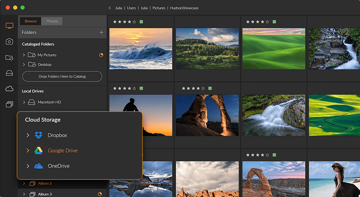
Task: Click the Macintosh HD drive icon
Action: (x=32, y=102)
